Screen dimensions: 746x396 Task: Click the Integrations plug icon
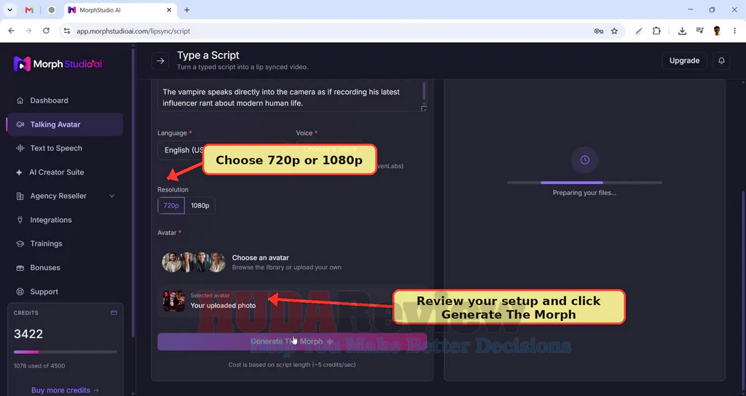pyautogui.click(x=20, y=220)
